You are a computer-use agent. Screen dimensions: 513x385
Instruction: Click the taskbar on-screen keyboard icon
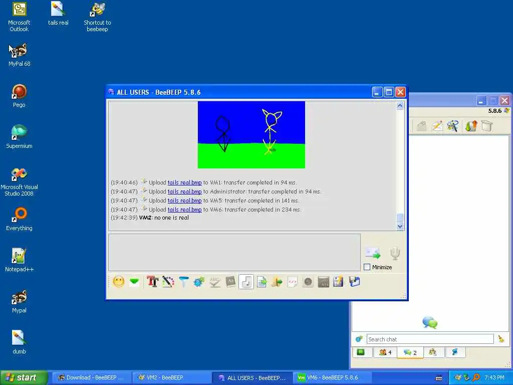(x=439, y=378)
